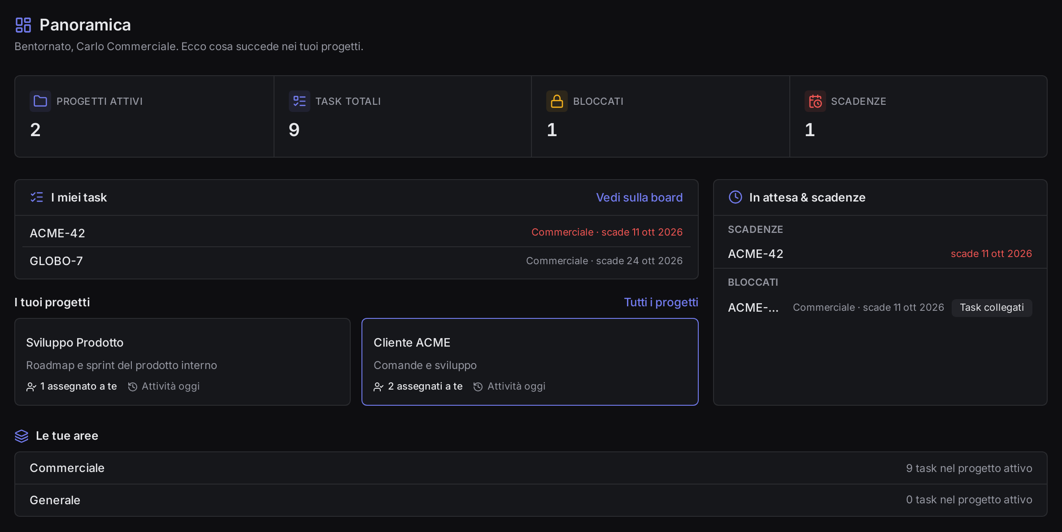Open the Tutti i progetti link
Viewport: 1062px width, 532px height.
tap(661, 302)
